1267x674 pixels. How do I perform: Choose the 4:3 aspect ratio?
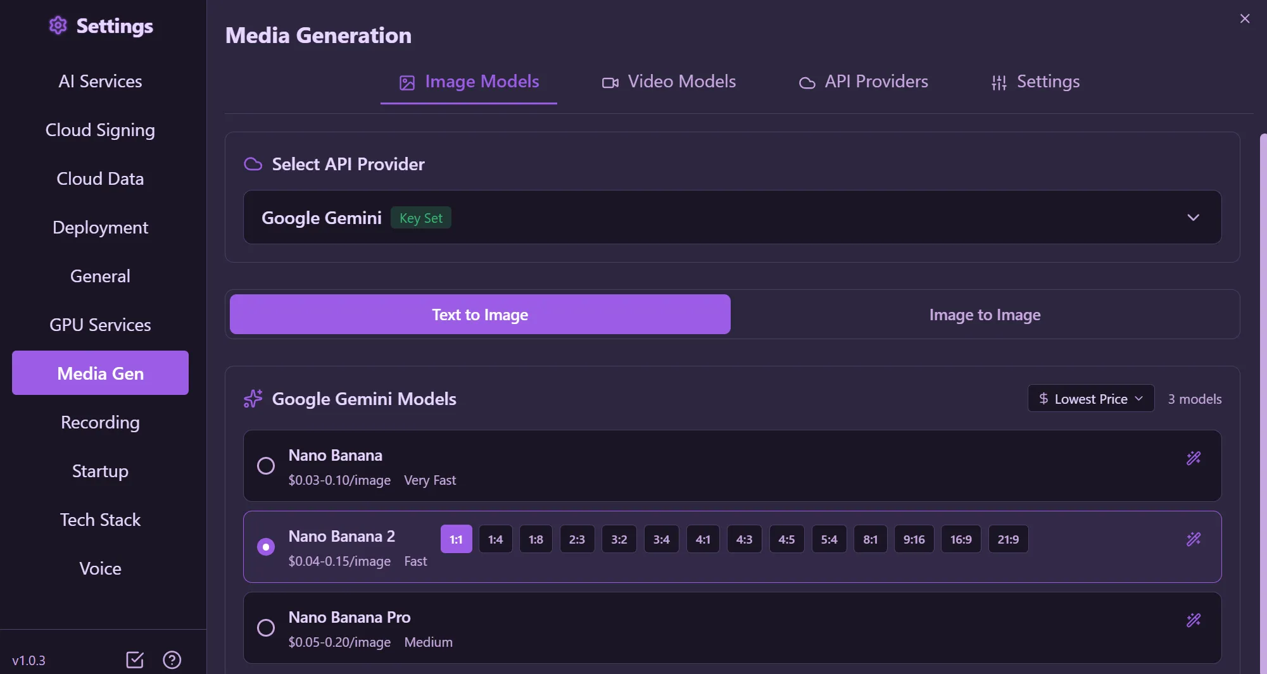point(745,539)
